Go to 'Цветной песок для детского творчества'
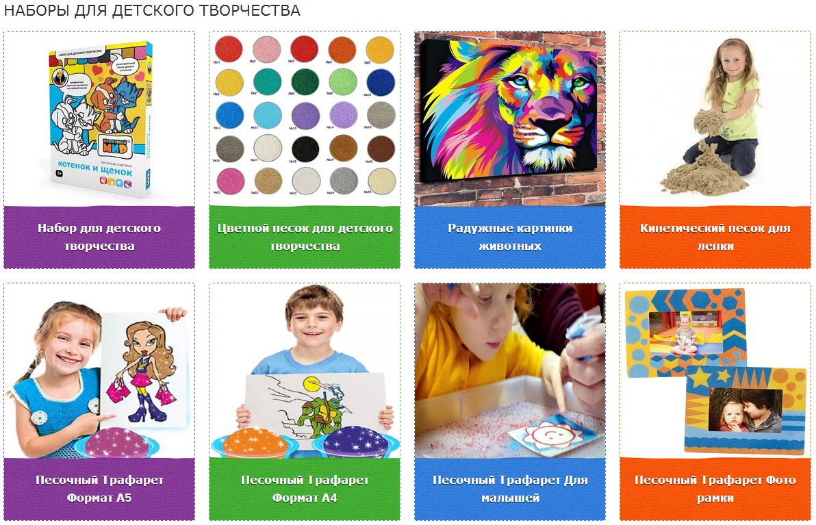Viewport: 816px width, 525px height. point(305,237)
